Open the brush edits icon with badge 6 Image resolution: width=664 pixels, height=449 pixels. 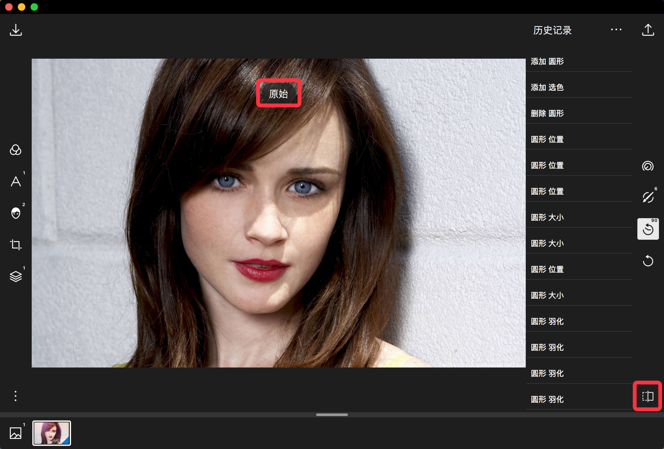coord(648,197)
